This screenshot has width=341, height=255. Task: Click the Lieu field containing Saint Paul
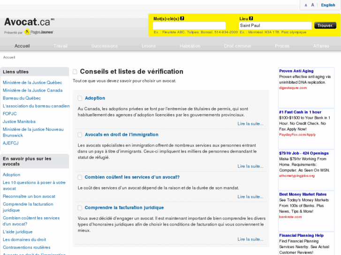coord(275,26)
